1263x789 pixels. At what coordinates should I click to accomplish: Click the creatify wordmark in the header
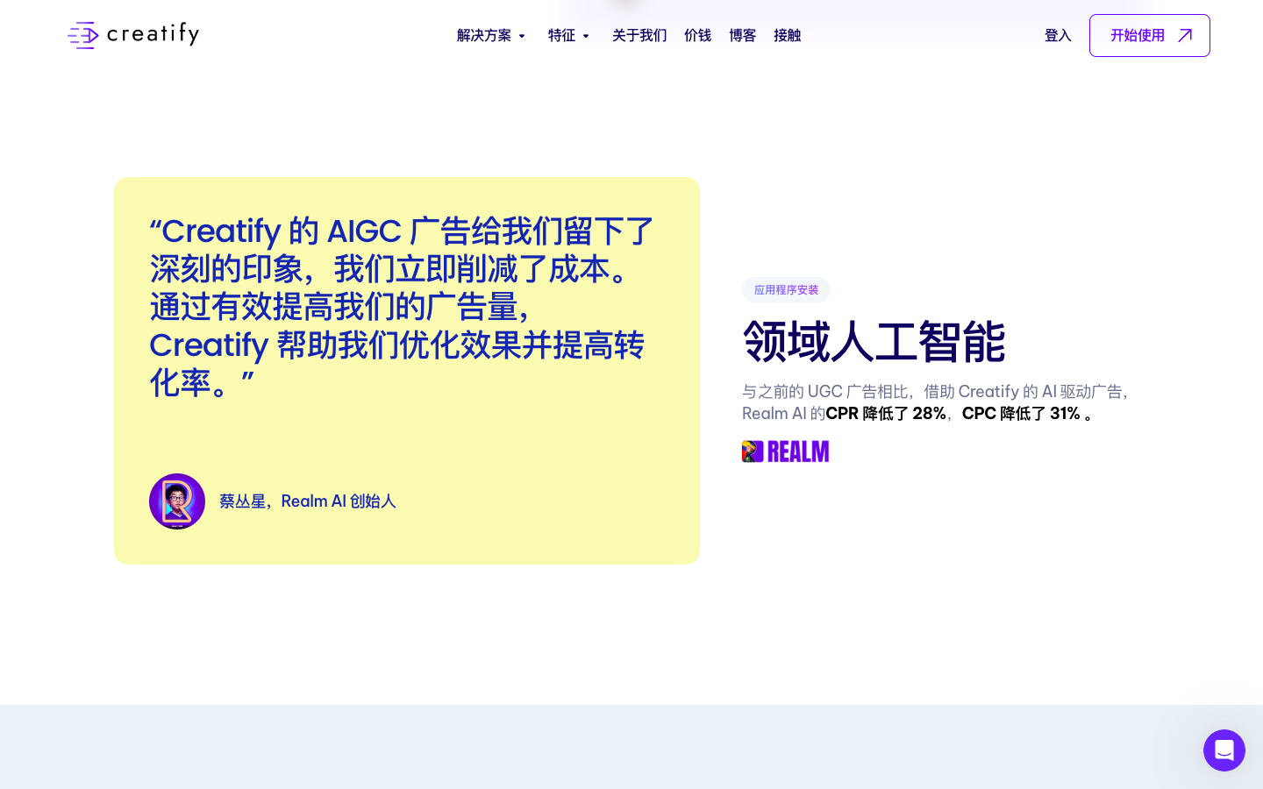coord(154,35)
